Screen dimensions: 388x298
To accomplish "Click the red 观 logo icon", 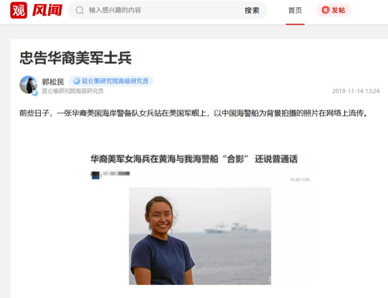I will pyautogui.click(x=18, y=10).
